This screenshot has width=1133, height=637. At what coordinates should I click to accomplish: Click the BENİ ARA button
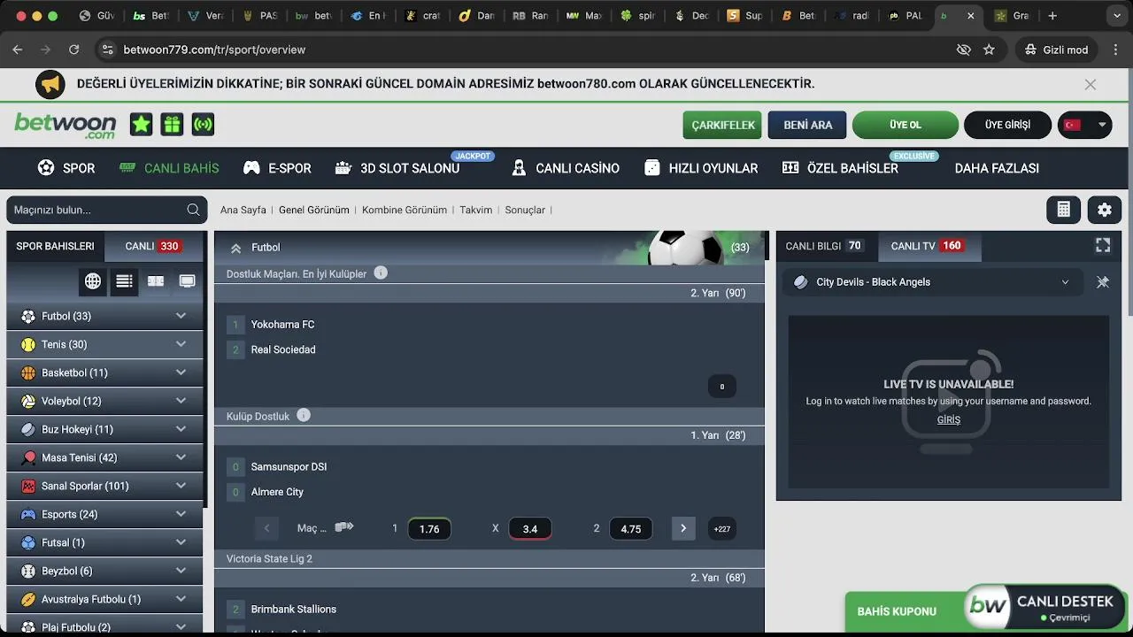pos(807,125)
